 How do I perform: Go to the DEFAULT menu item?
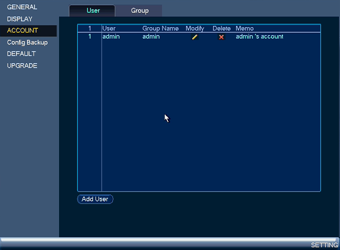pyautogui.click(x=21, y=54)
